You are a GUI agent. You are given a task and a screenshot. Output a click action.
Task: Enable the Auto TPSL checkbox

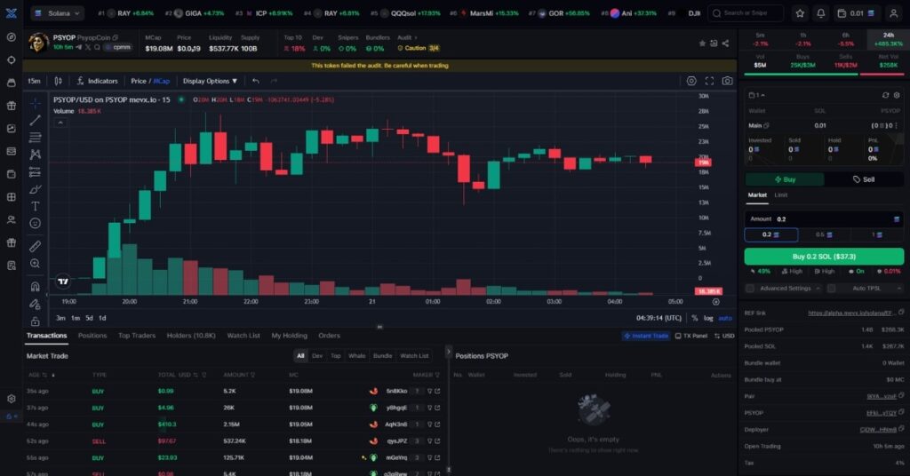[831, 288]
